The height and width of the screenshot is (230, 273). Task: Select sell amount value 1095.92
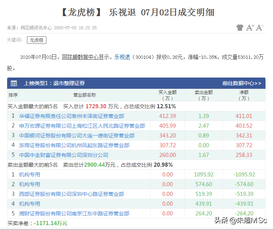tap(204, 175)
